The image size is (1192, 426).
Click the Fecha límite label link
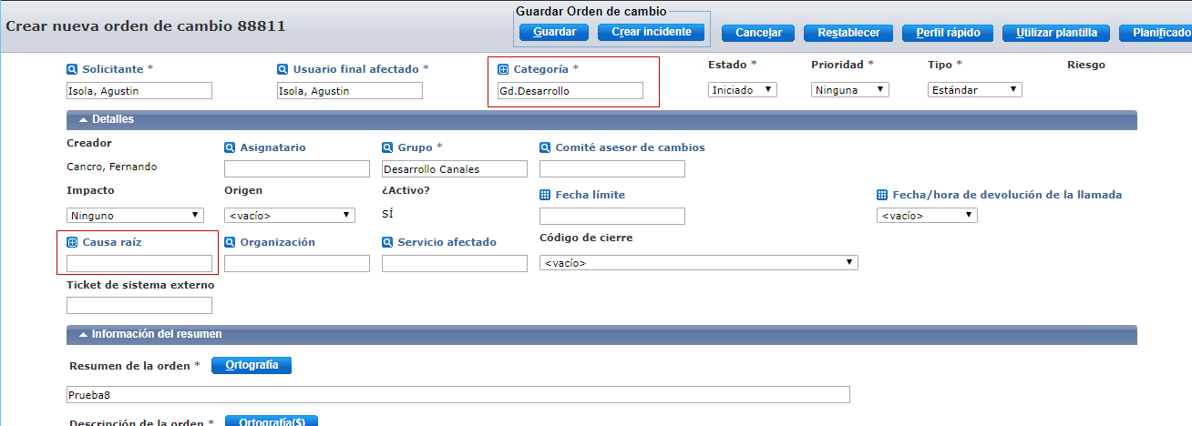[x=590, y=195]
